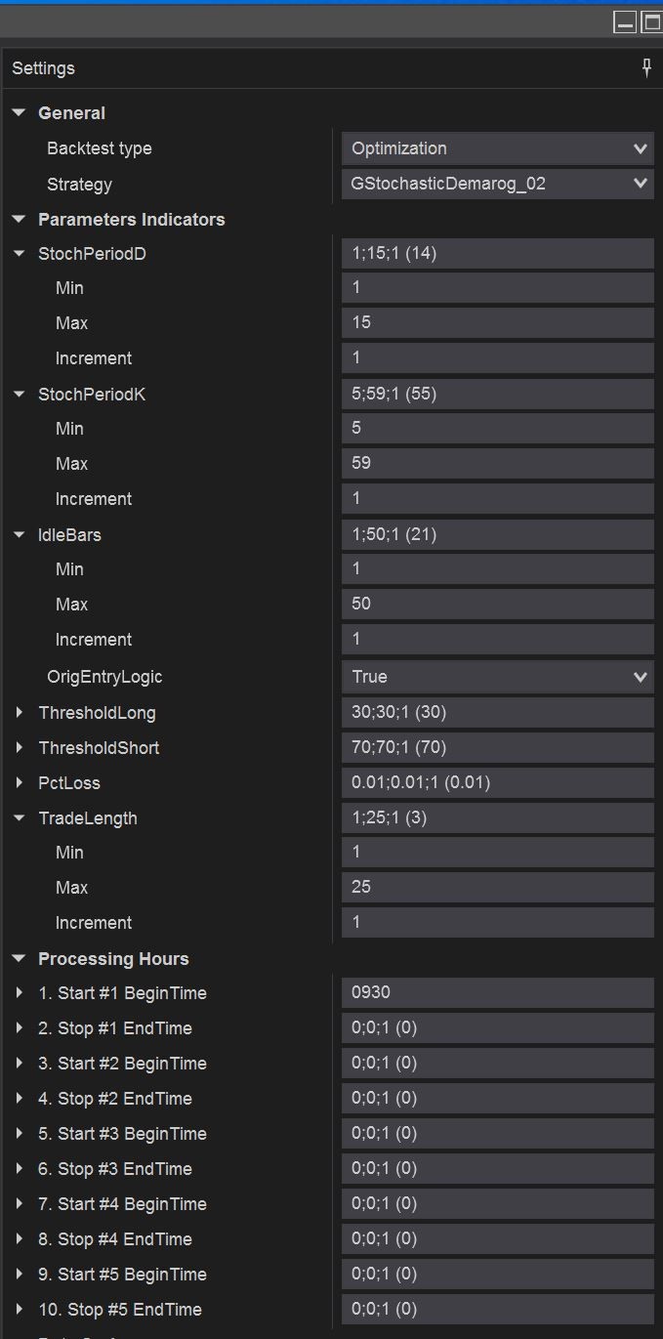Maximize the window using the top button
Screen dimensions: 663x1339
tap(651, 21)
